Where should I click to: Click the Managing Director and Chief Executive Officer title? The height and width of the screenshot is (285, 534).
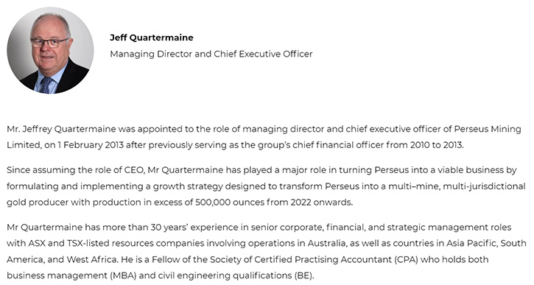pos(211,54)
